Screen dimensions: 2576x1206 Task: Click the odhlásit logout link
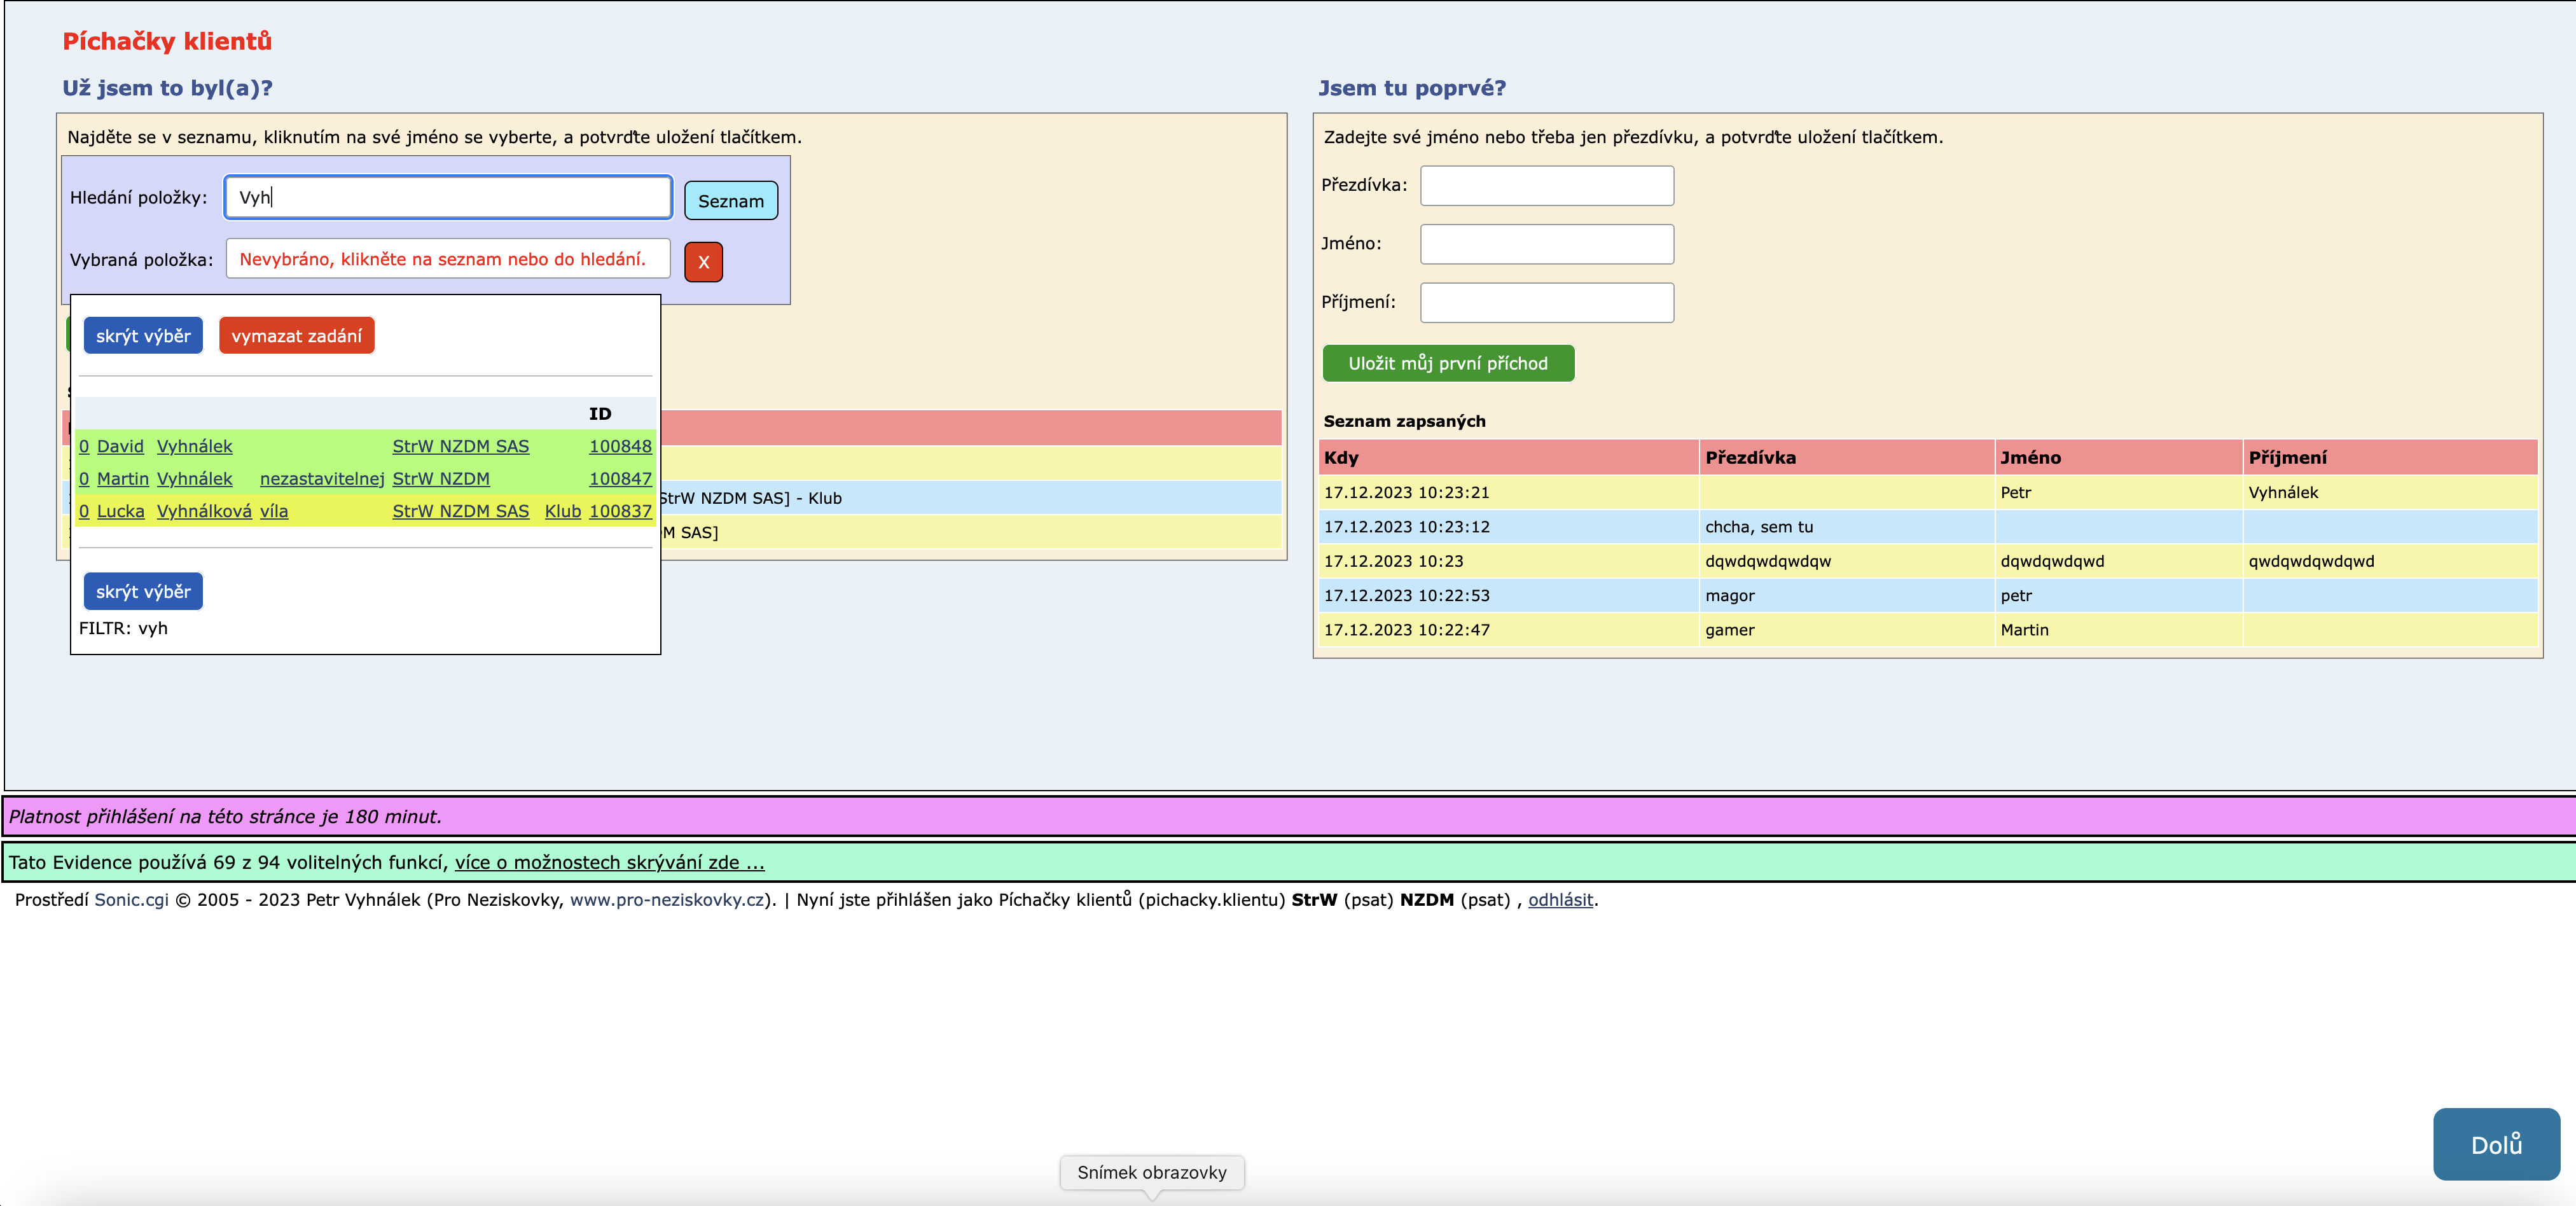(1559, 900)
